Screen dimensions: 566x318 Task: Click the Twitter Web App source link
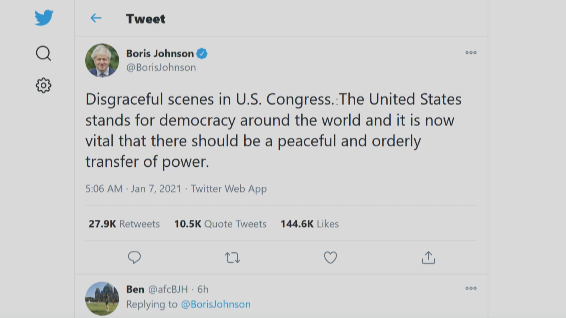(x=229, y=189)
